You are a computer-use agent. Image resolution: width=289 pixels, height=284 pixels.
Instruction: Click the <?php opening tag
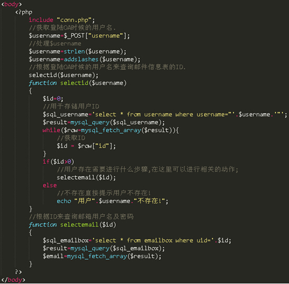tap(24, 12)
